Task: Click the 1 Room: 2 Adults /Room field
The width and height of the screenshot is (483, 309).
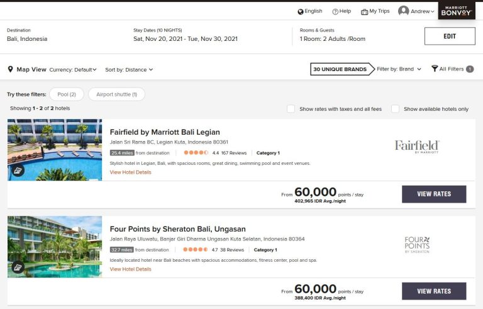Action: [x=332, y=39]
